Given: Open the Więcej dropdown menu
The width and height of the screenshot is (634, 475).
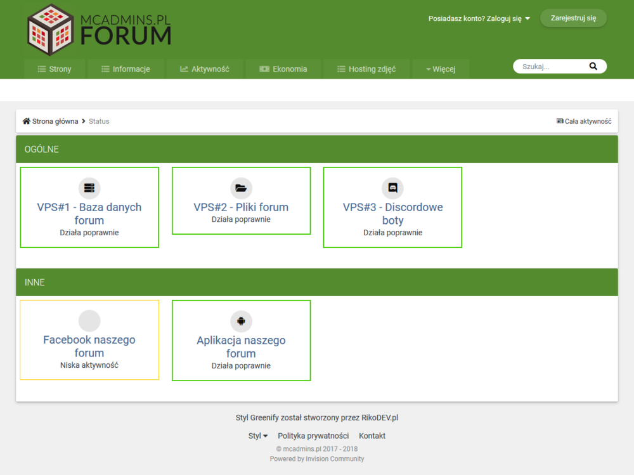Looking at the screenshot, I should tap(441, 69).
